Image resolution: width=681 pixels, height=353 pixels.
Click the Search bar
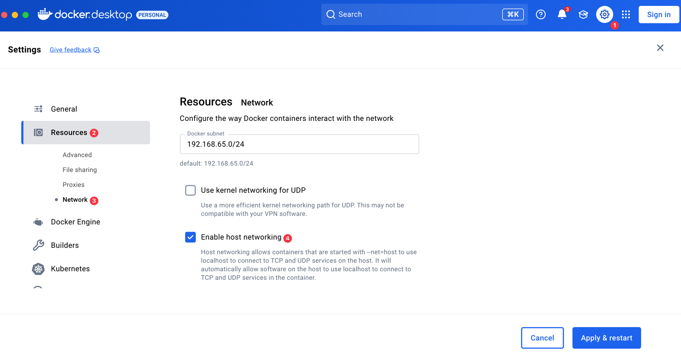coord(413,14)
